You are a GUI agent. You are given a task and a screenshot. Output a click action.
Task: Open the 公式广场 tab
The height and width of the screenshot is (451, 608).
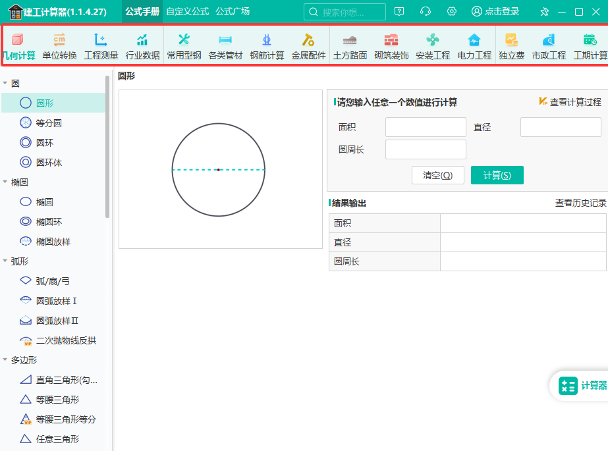pos(233,12)
